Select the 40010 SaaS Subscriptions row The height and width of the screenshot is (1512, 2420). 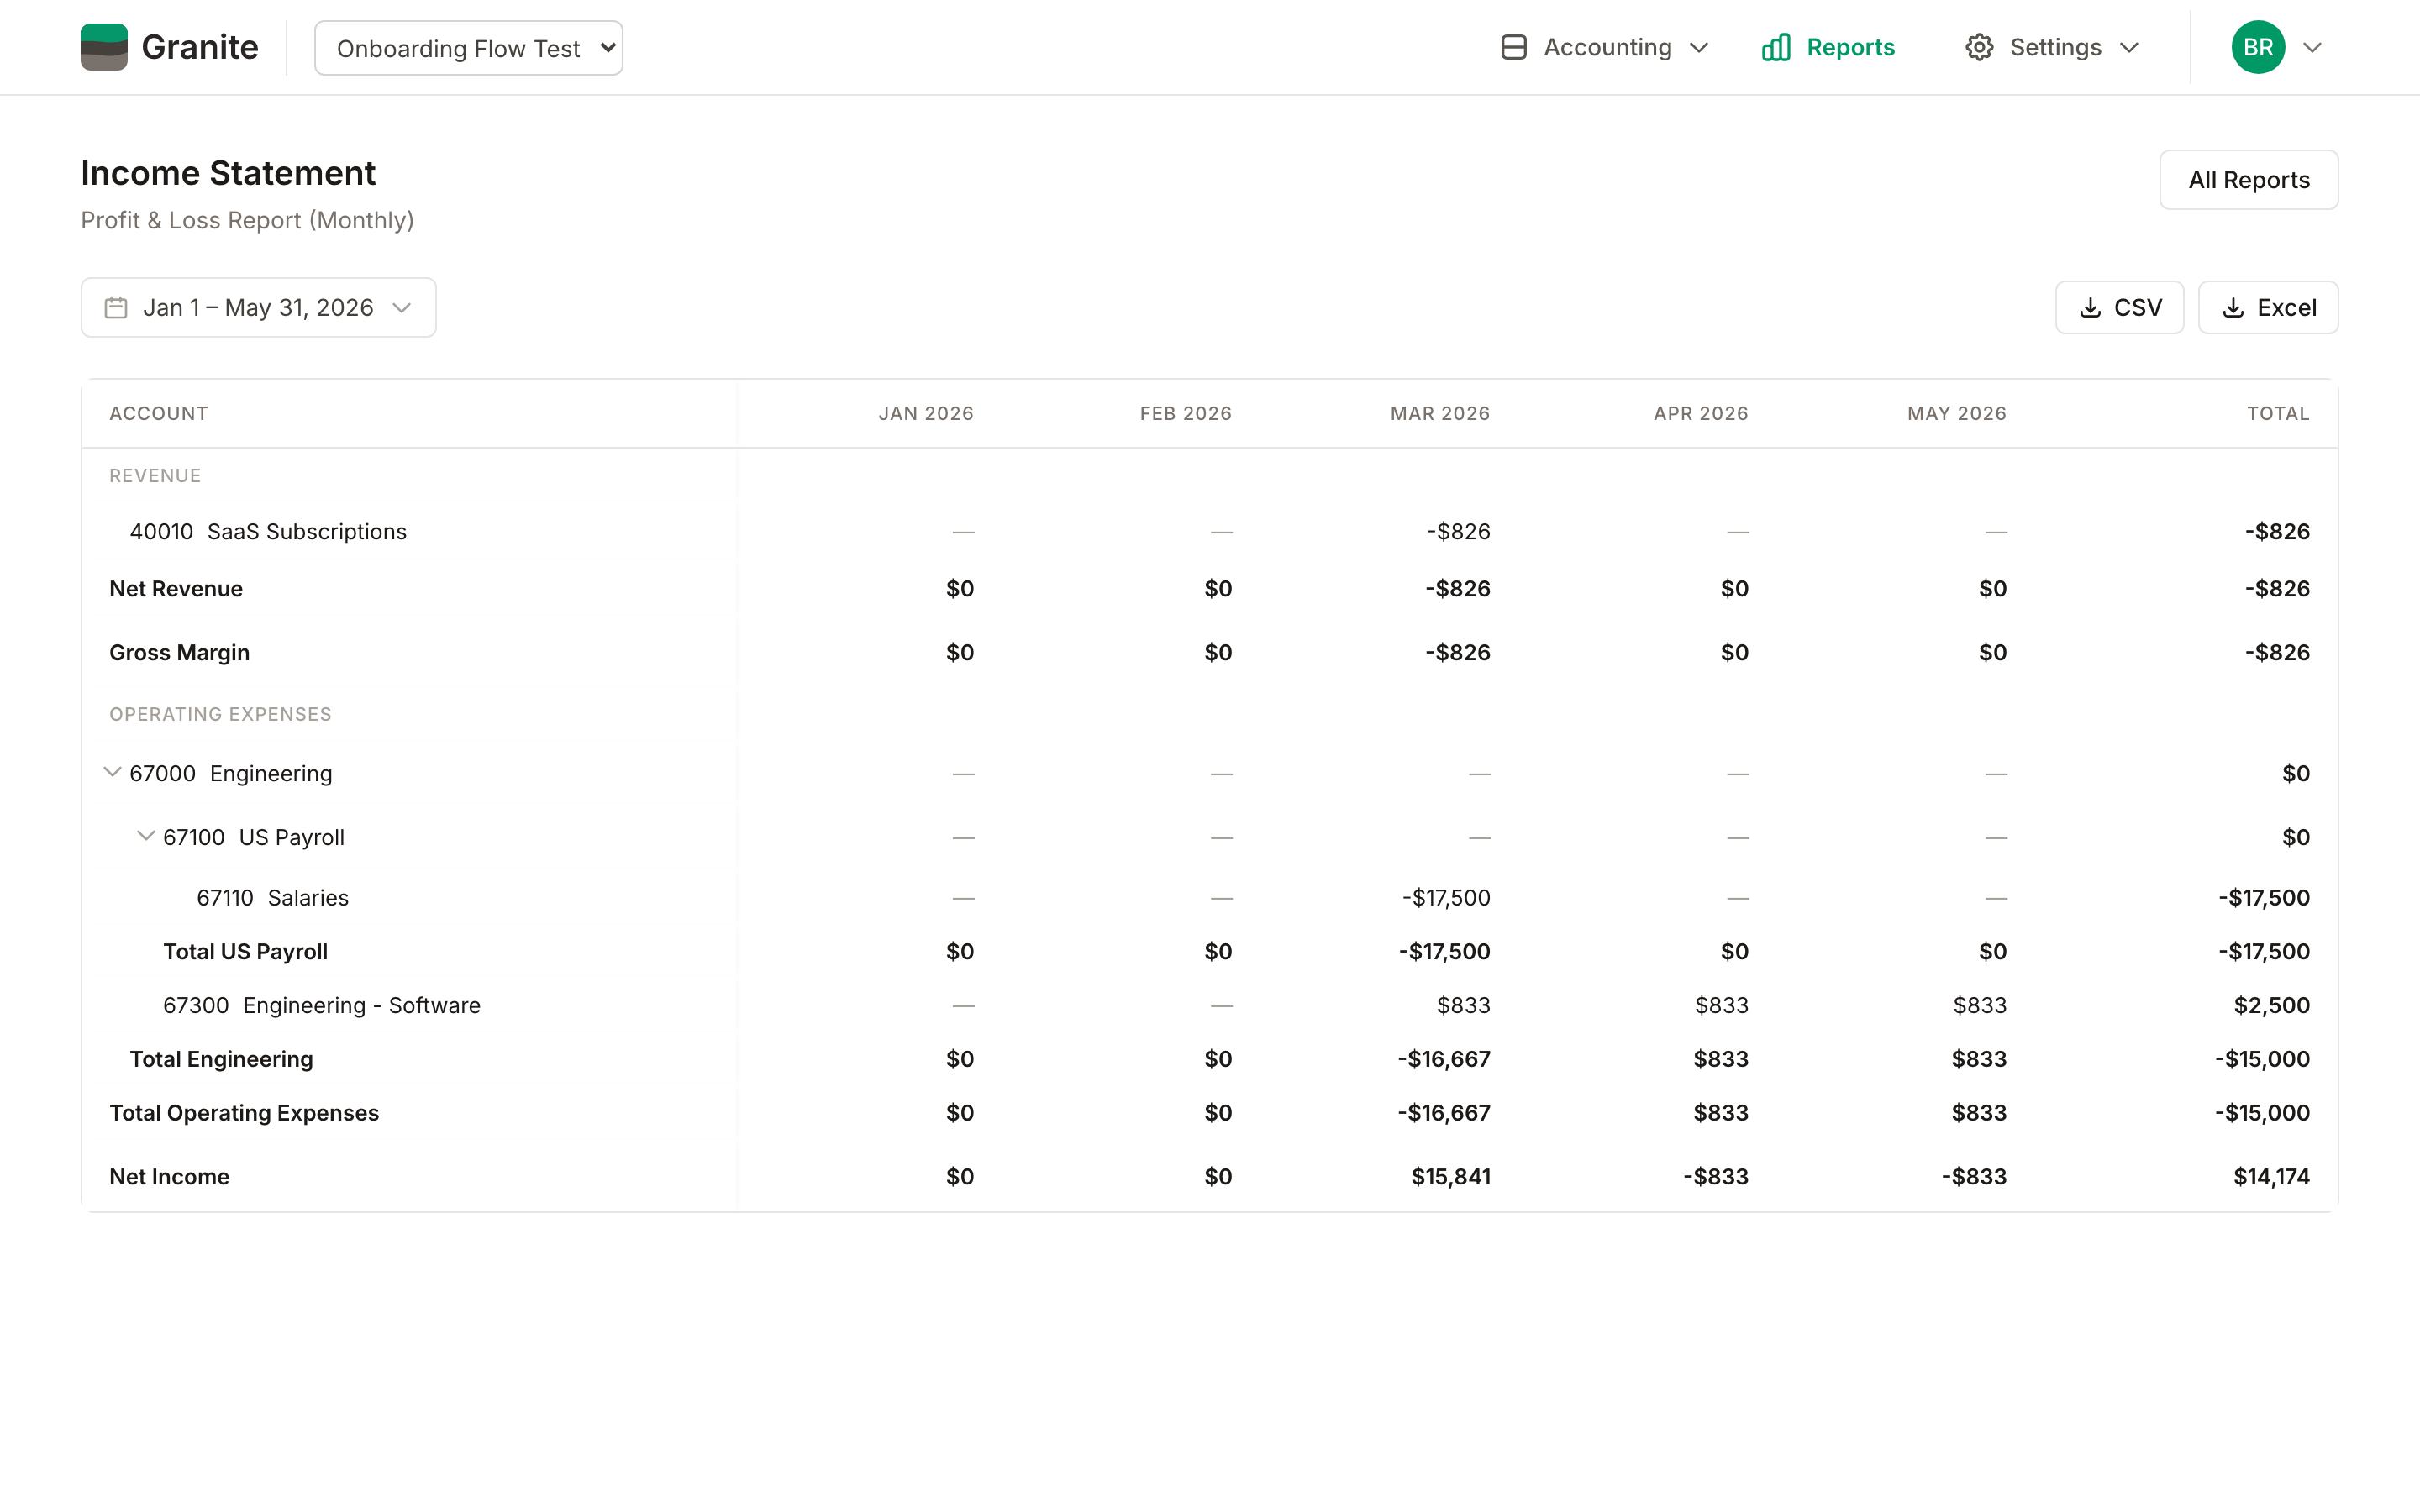click(1209, 532)
